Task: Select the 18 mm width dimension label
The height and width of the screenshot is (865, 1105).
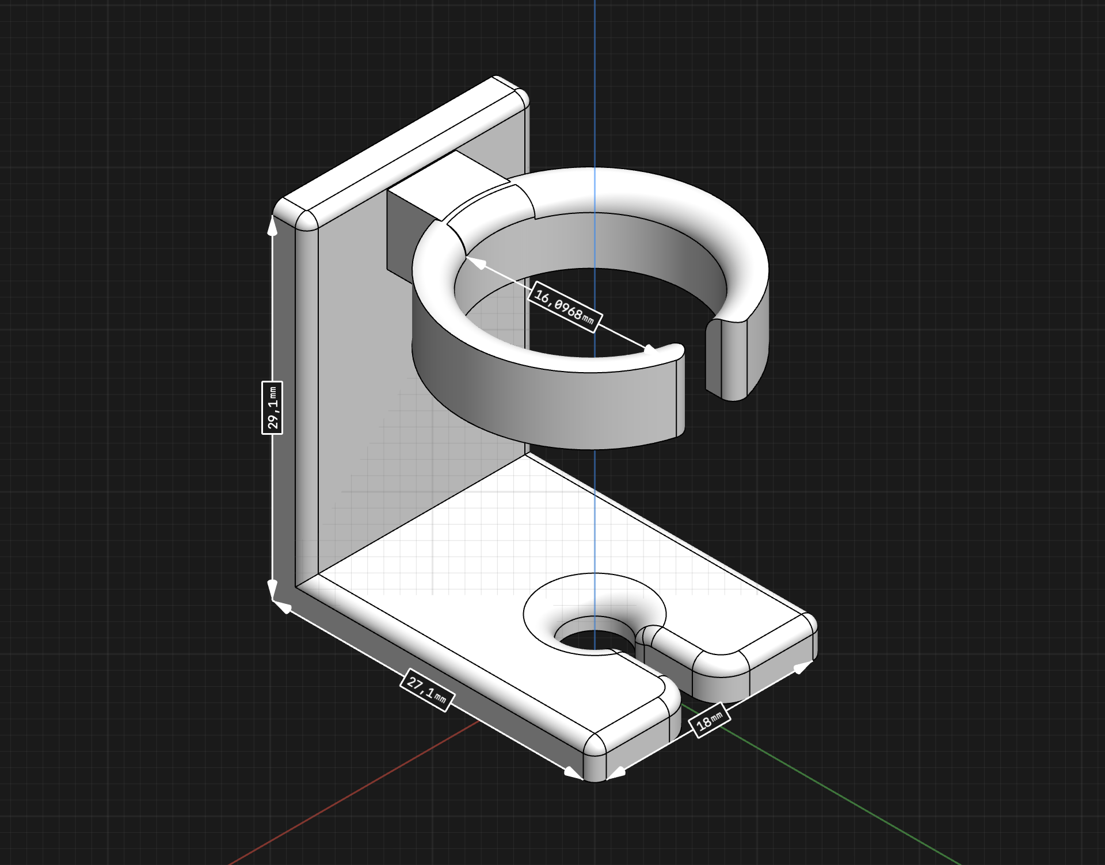Action: (710, 720)
